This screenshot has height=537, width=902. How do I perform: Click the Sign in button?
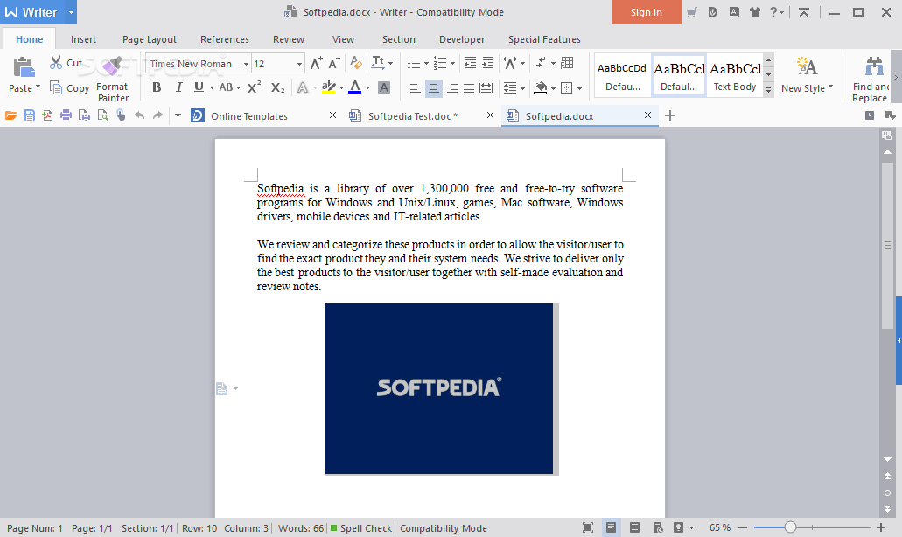click(x=646, y=12)
